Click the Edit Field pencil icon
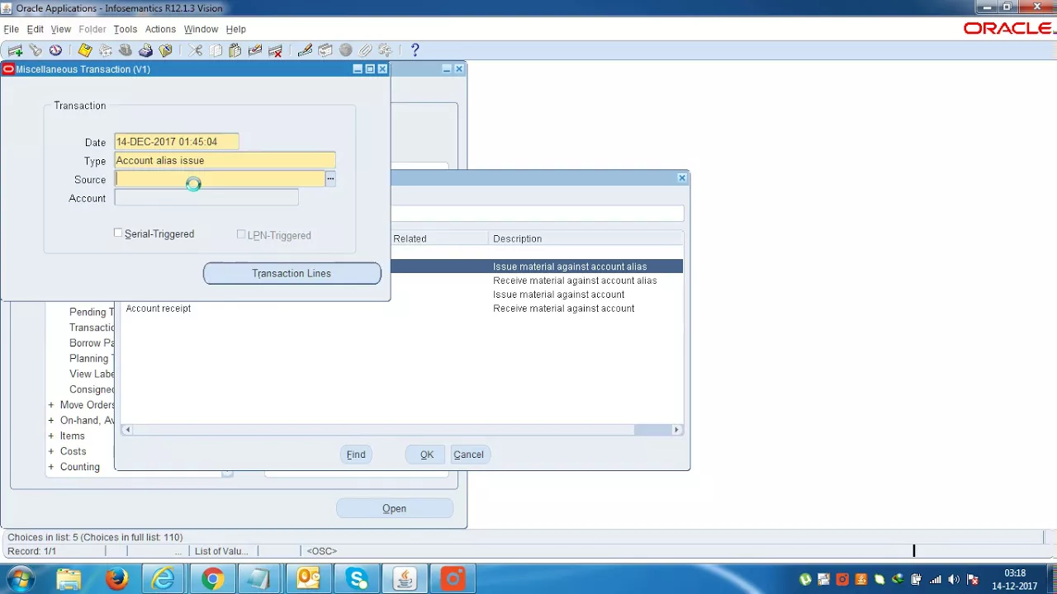 305,50
